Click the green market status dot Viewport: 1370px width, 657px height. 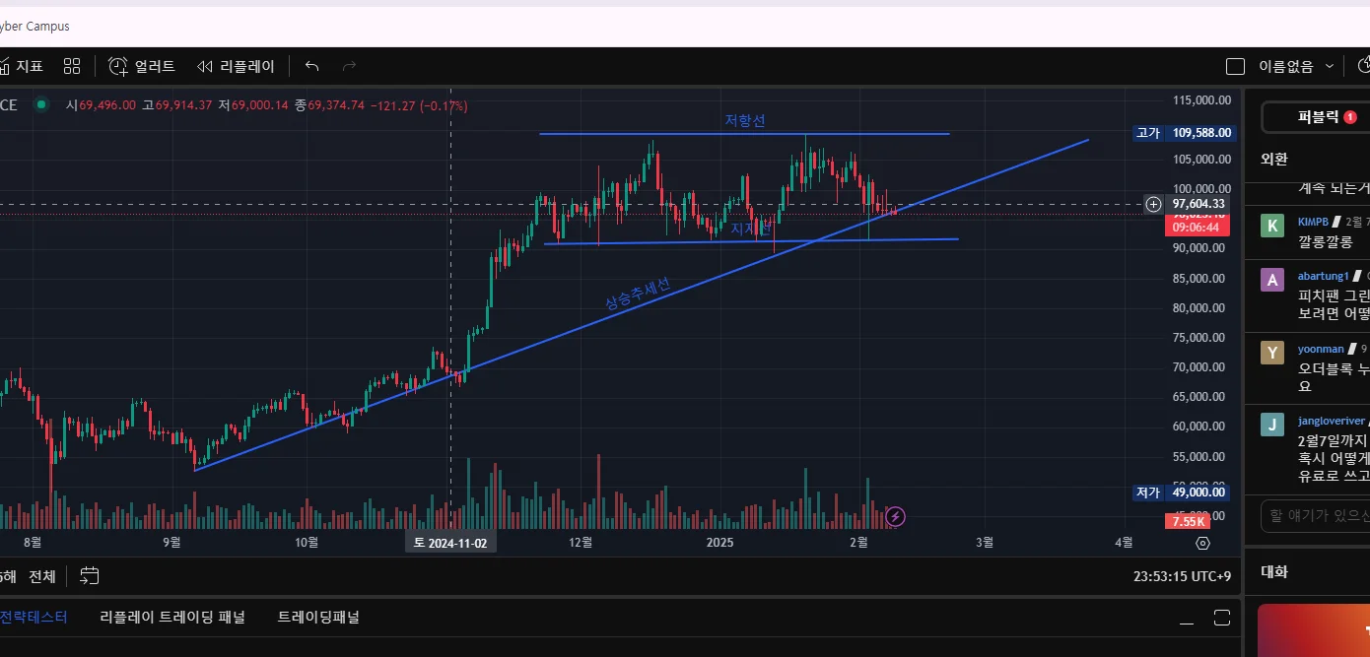tap(40, 104)
